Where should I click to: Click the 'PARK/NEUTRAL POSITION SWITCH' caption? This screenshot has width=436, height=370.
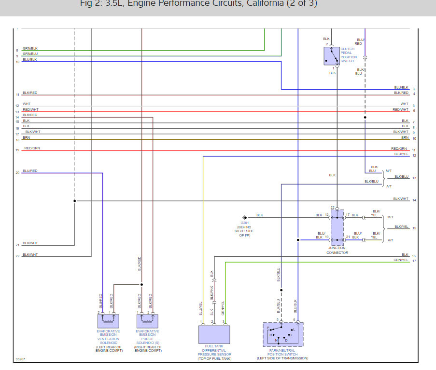[282, 352]
